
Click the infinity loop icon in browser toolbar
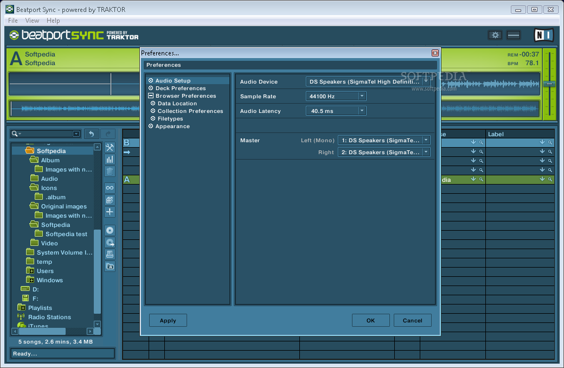(110, 188)
